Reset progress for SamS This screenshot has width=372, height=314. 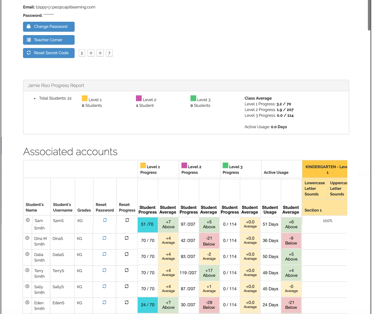(127, 220)
